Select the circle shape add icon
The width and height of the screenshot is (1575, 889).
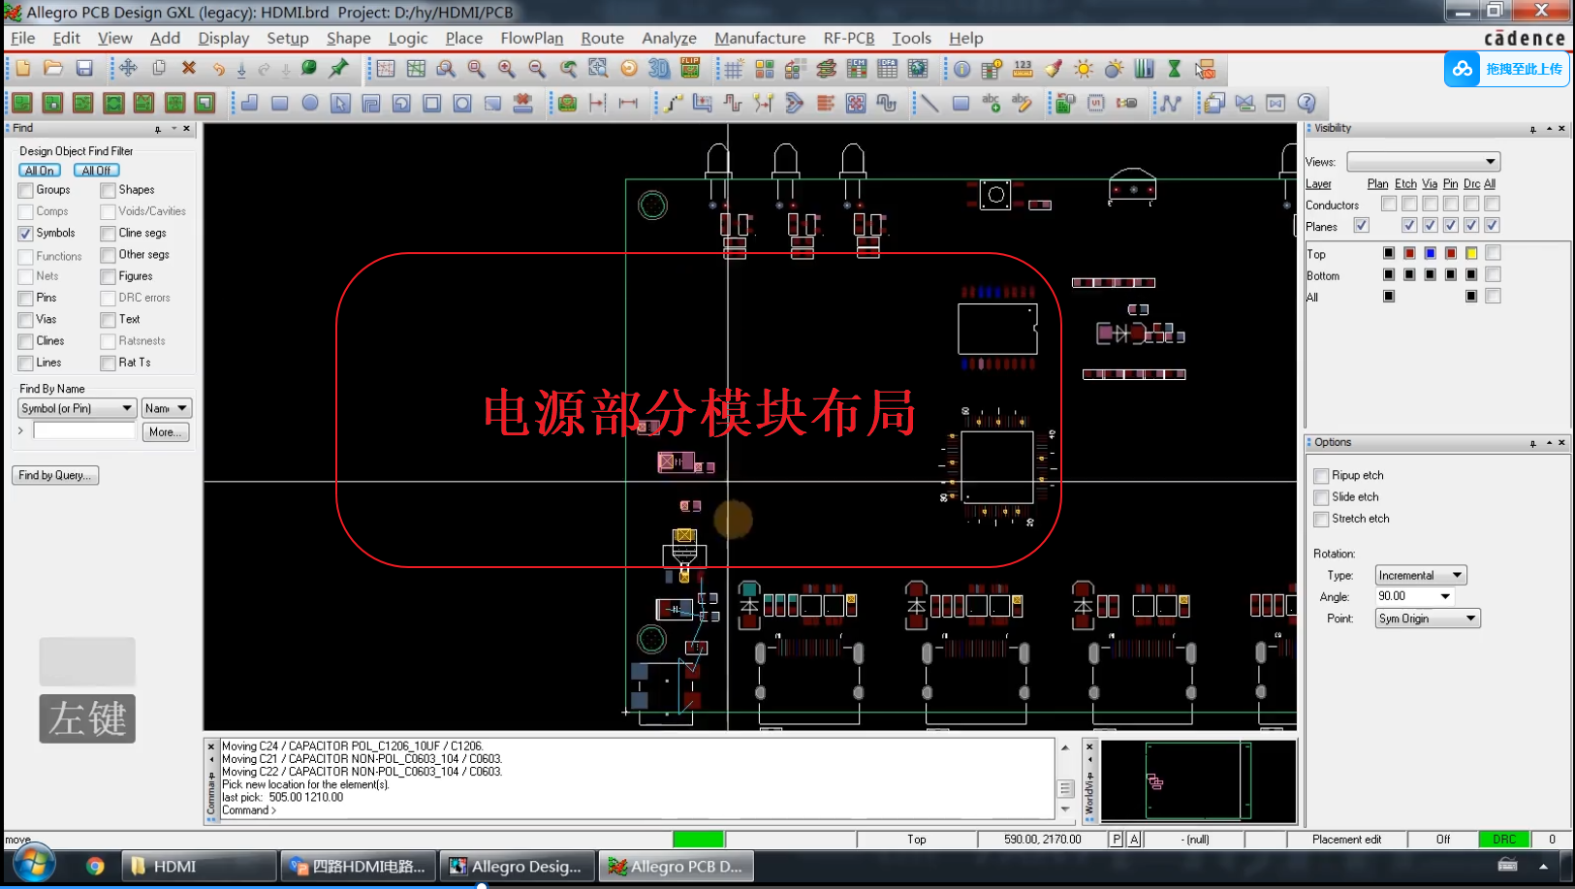tap(310, 103)
